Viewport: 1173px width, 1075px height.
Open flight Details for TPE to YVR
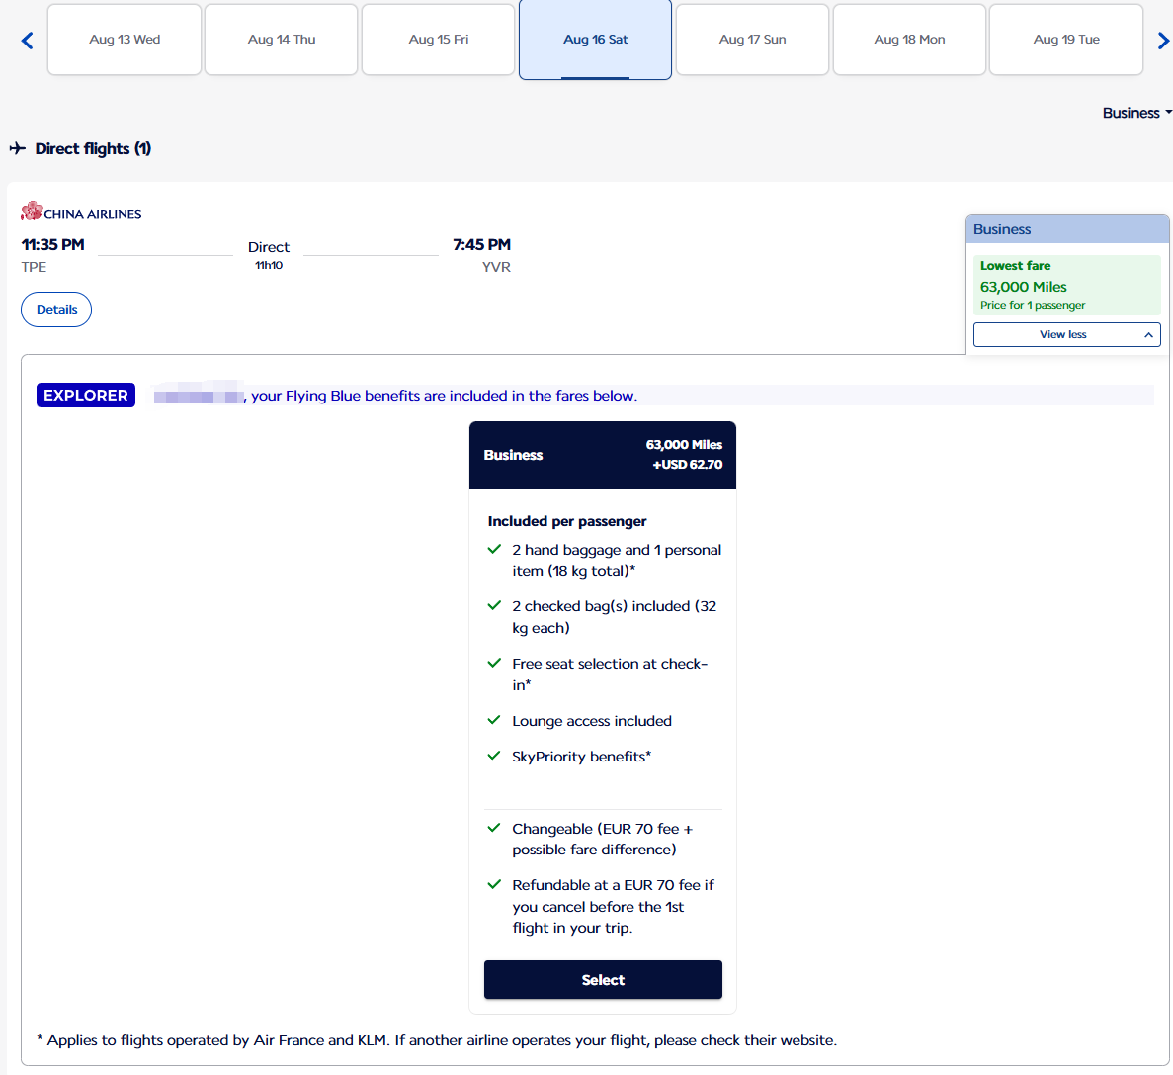click(x=56, y=310)
